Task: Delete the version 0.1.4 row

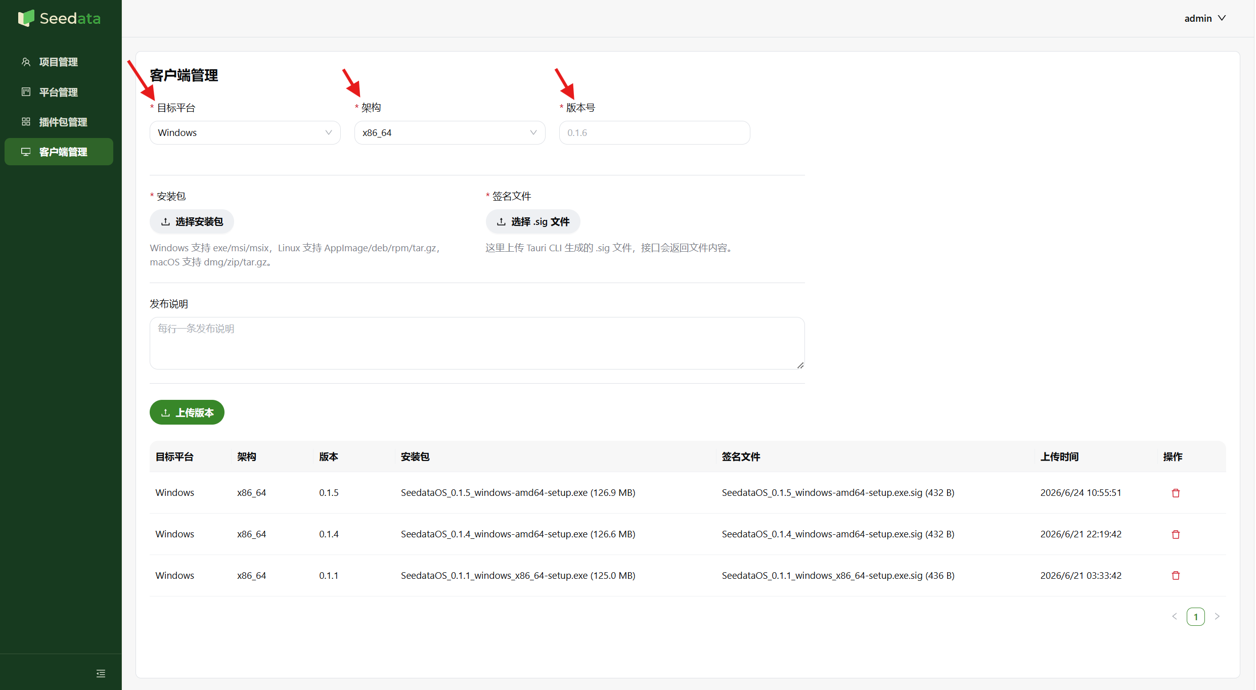Action: pos(1176,534)
